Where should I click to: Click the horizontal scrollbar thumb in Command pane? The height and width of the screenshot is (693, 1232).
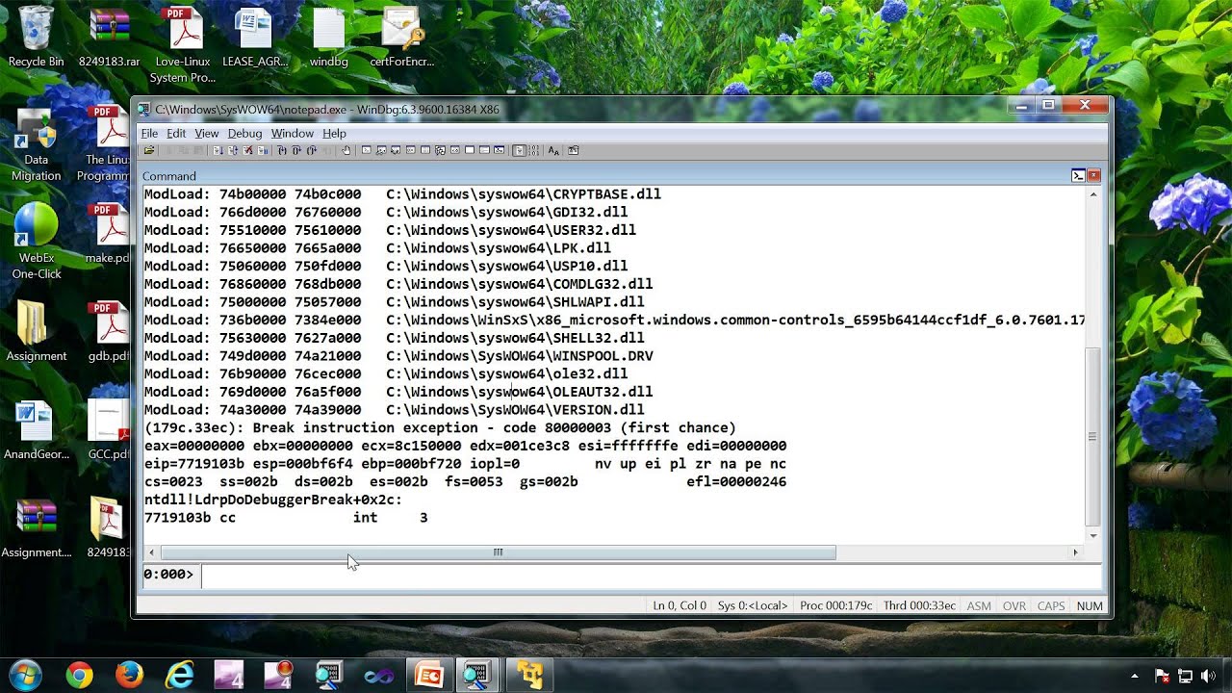tap(499, 552)
